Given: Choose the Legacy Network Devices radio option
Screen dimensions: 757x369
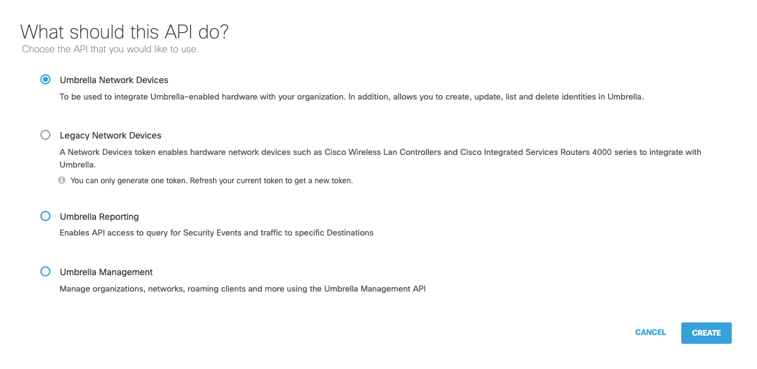Looking at the screenshot, I should coord(45,135).
